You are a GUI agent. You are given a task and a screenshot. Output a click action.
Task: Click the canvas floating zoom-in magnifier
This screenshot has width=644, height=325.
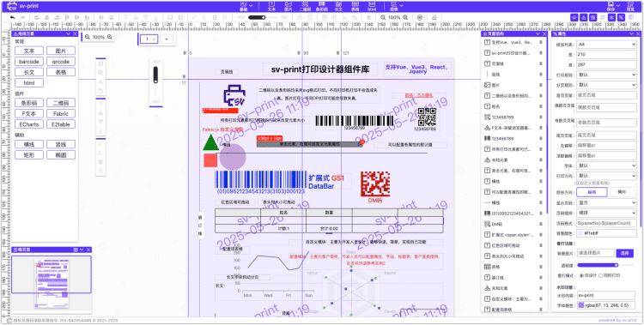click(110, 37)
